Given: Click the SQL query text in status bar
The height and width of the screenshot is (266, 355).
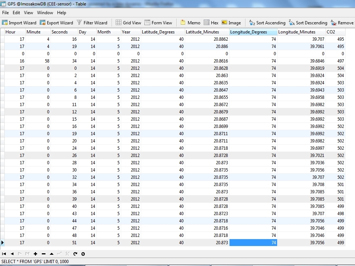Looking at the screenshot, I should (x=35, y=262).
